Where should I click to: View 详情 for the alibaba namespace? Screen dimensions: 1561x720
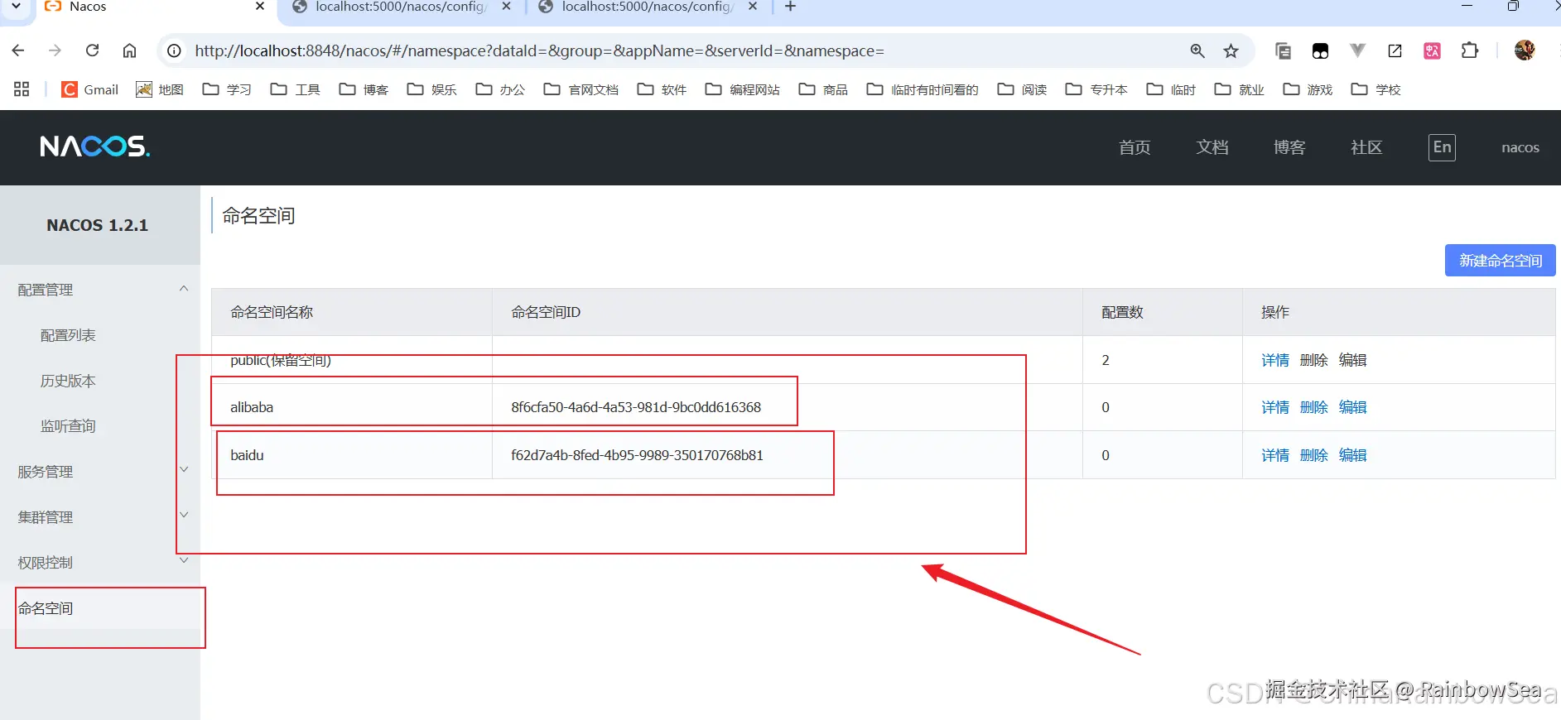1275,407
